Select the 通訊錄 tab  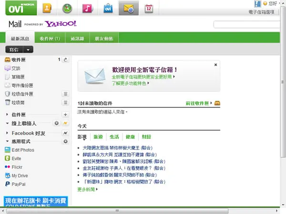pos(77,39)
